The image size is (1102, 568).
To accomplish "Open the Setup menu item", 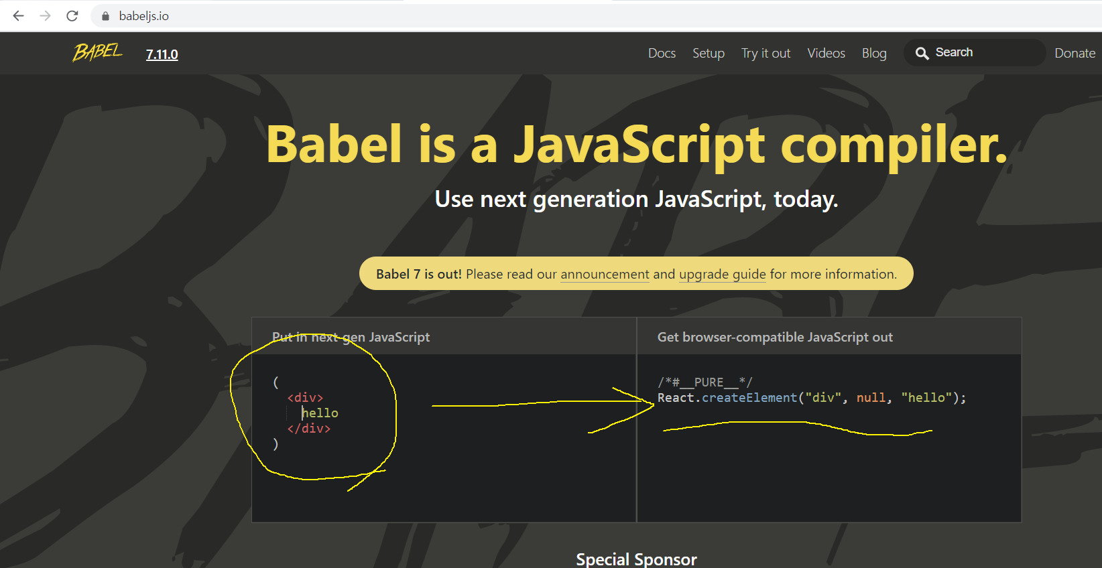I will coord(709,53).
